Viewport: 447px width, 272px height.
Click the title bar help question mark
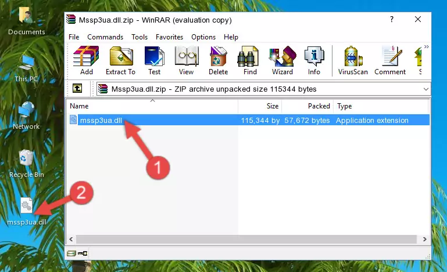pos(392,19)
